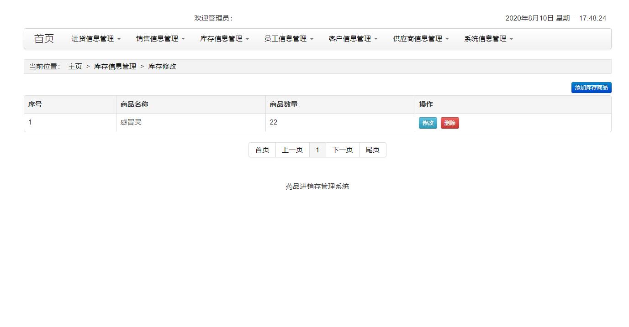Jump to 尾页 using the pager
The image size is (629, 327).
click(x=373, y=150)
